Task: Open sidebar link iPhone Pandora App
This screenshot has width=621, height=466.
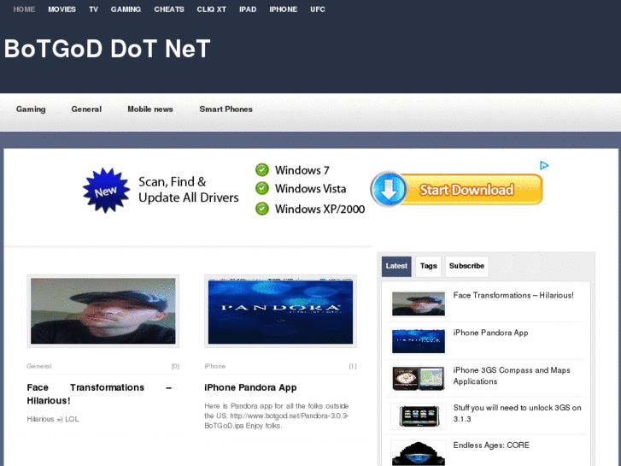Action: point(490,333)
